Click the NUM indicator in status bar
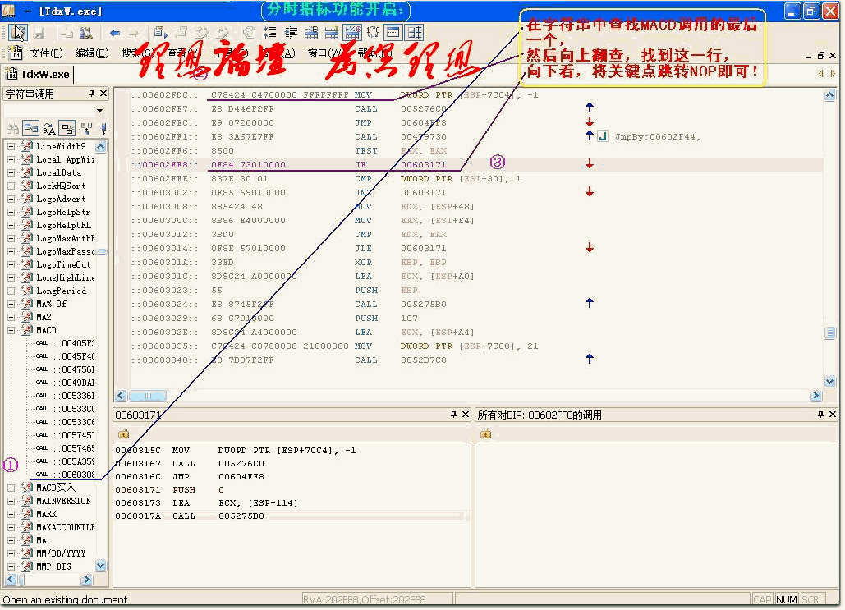The height and width of the screenshot is (610, 845). coord(786,599)
